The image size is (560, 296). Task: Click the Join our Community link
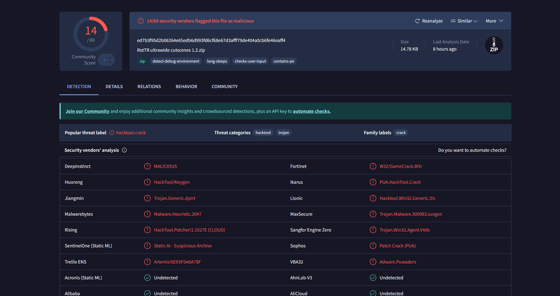pyautogui.click(x=87, y=111)
